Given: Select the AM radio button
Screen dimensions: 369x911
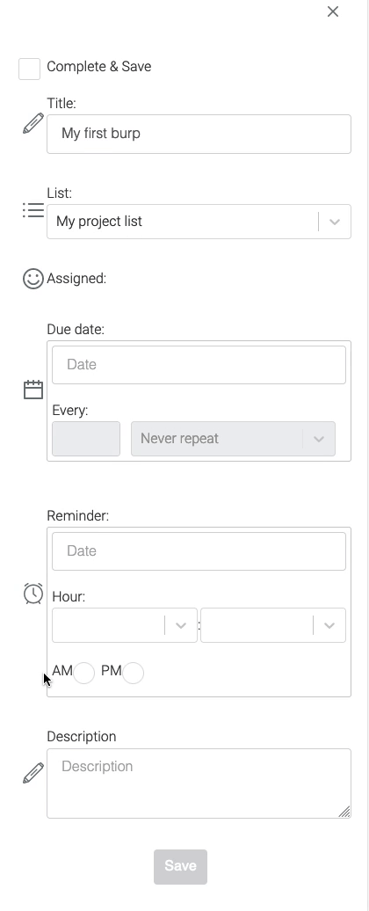Looking at the screenshot, I should pos(84,673).
